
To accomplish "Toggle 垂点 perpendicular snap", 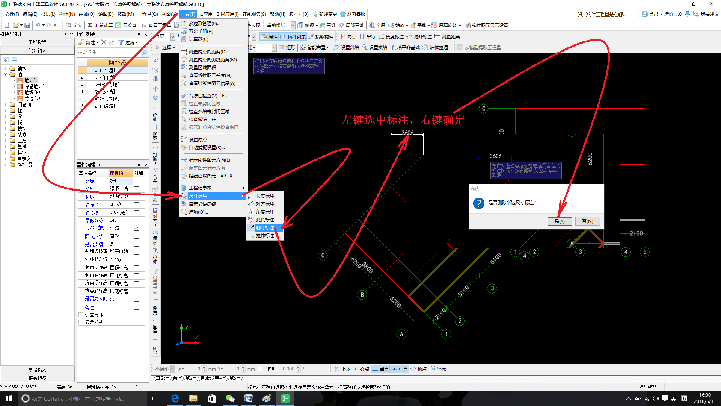I will tap(380, 369).
